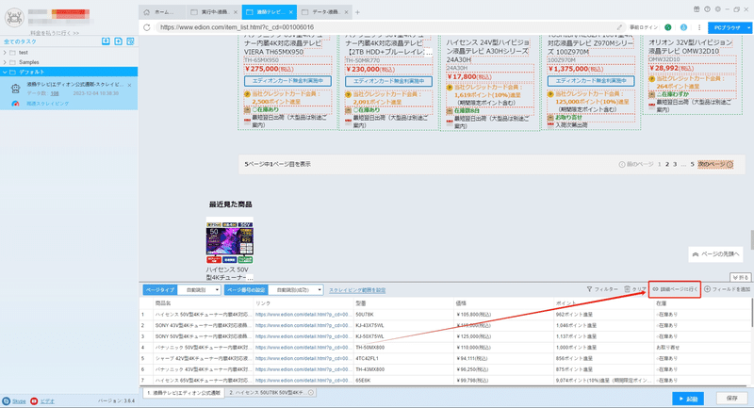This screenshot has height=408, width=754.
Task: Click the crab avatar profile icon
Action: 14,18
